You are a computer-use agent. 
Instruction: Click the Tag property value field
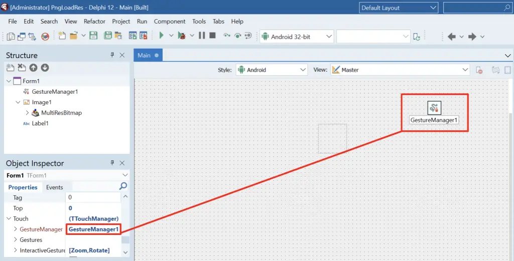click(93, 197)
